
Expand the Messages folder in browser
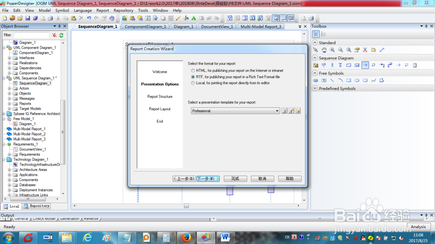click(10, 99)
